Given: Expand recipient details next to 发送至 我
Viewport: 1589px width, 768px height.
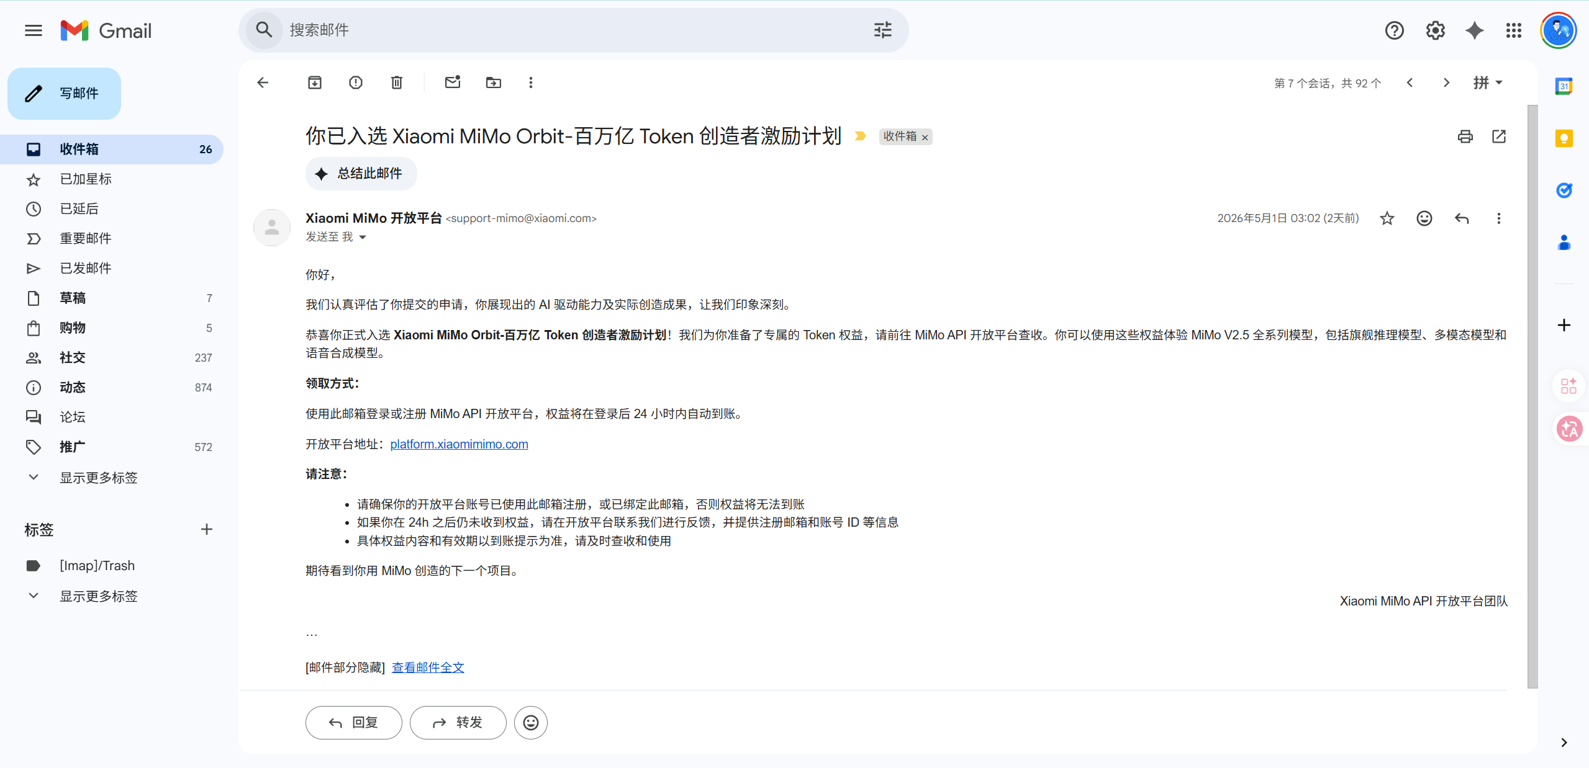Looking at the screenshot, I should click(x=363, y=237).
